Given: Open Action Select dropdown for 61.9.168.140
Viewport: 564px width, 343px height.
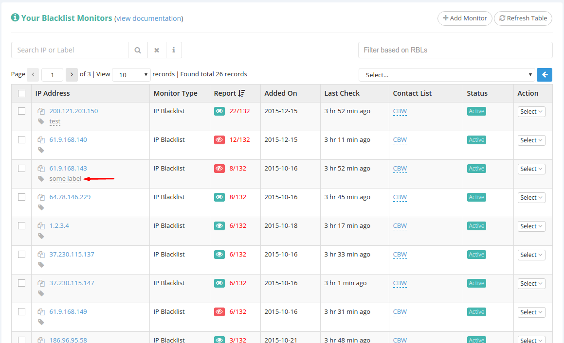Looking at the screenshot, I should (x=531, y=140).
